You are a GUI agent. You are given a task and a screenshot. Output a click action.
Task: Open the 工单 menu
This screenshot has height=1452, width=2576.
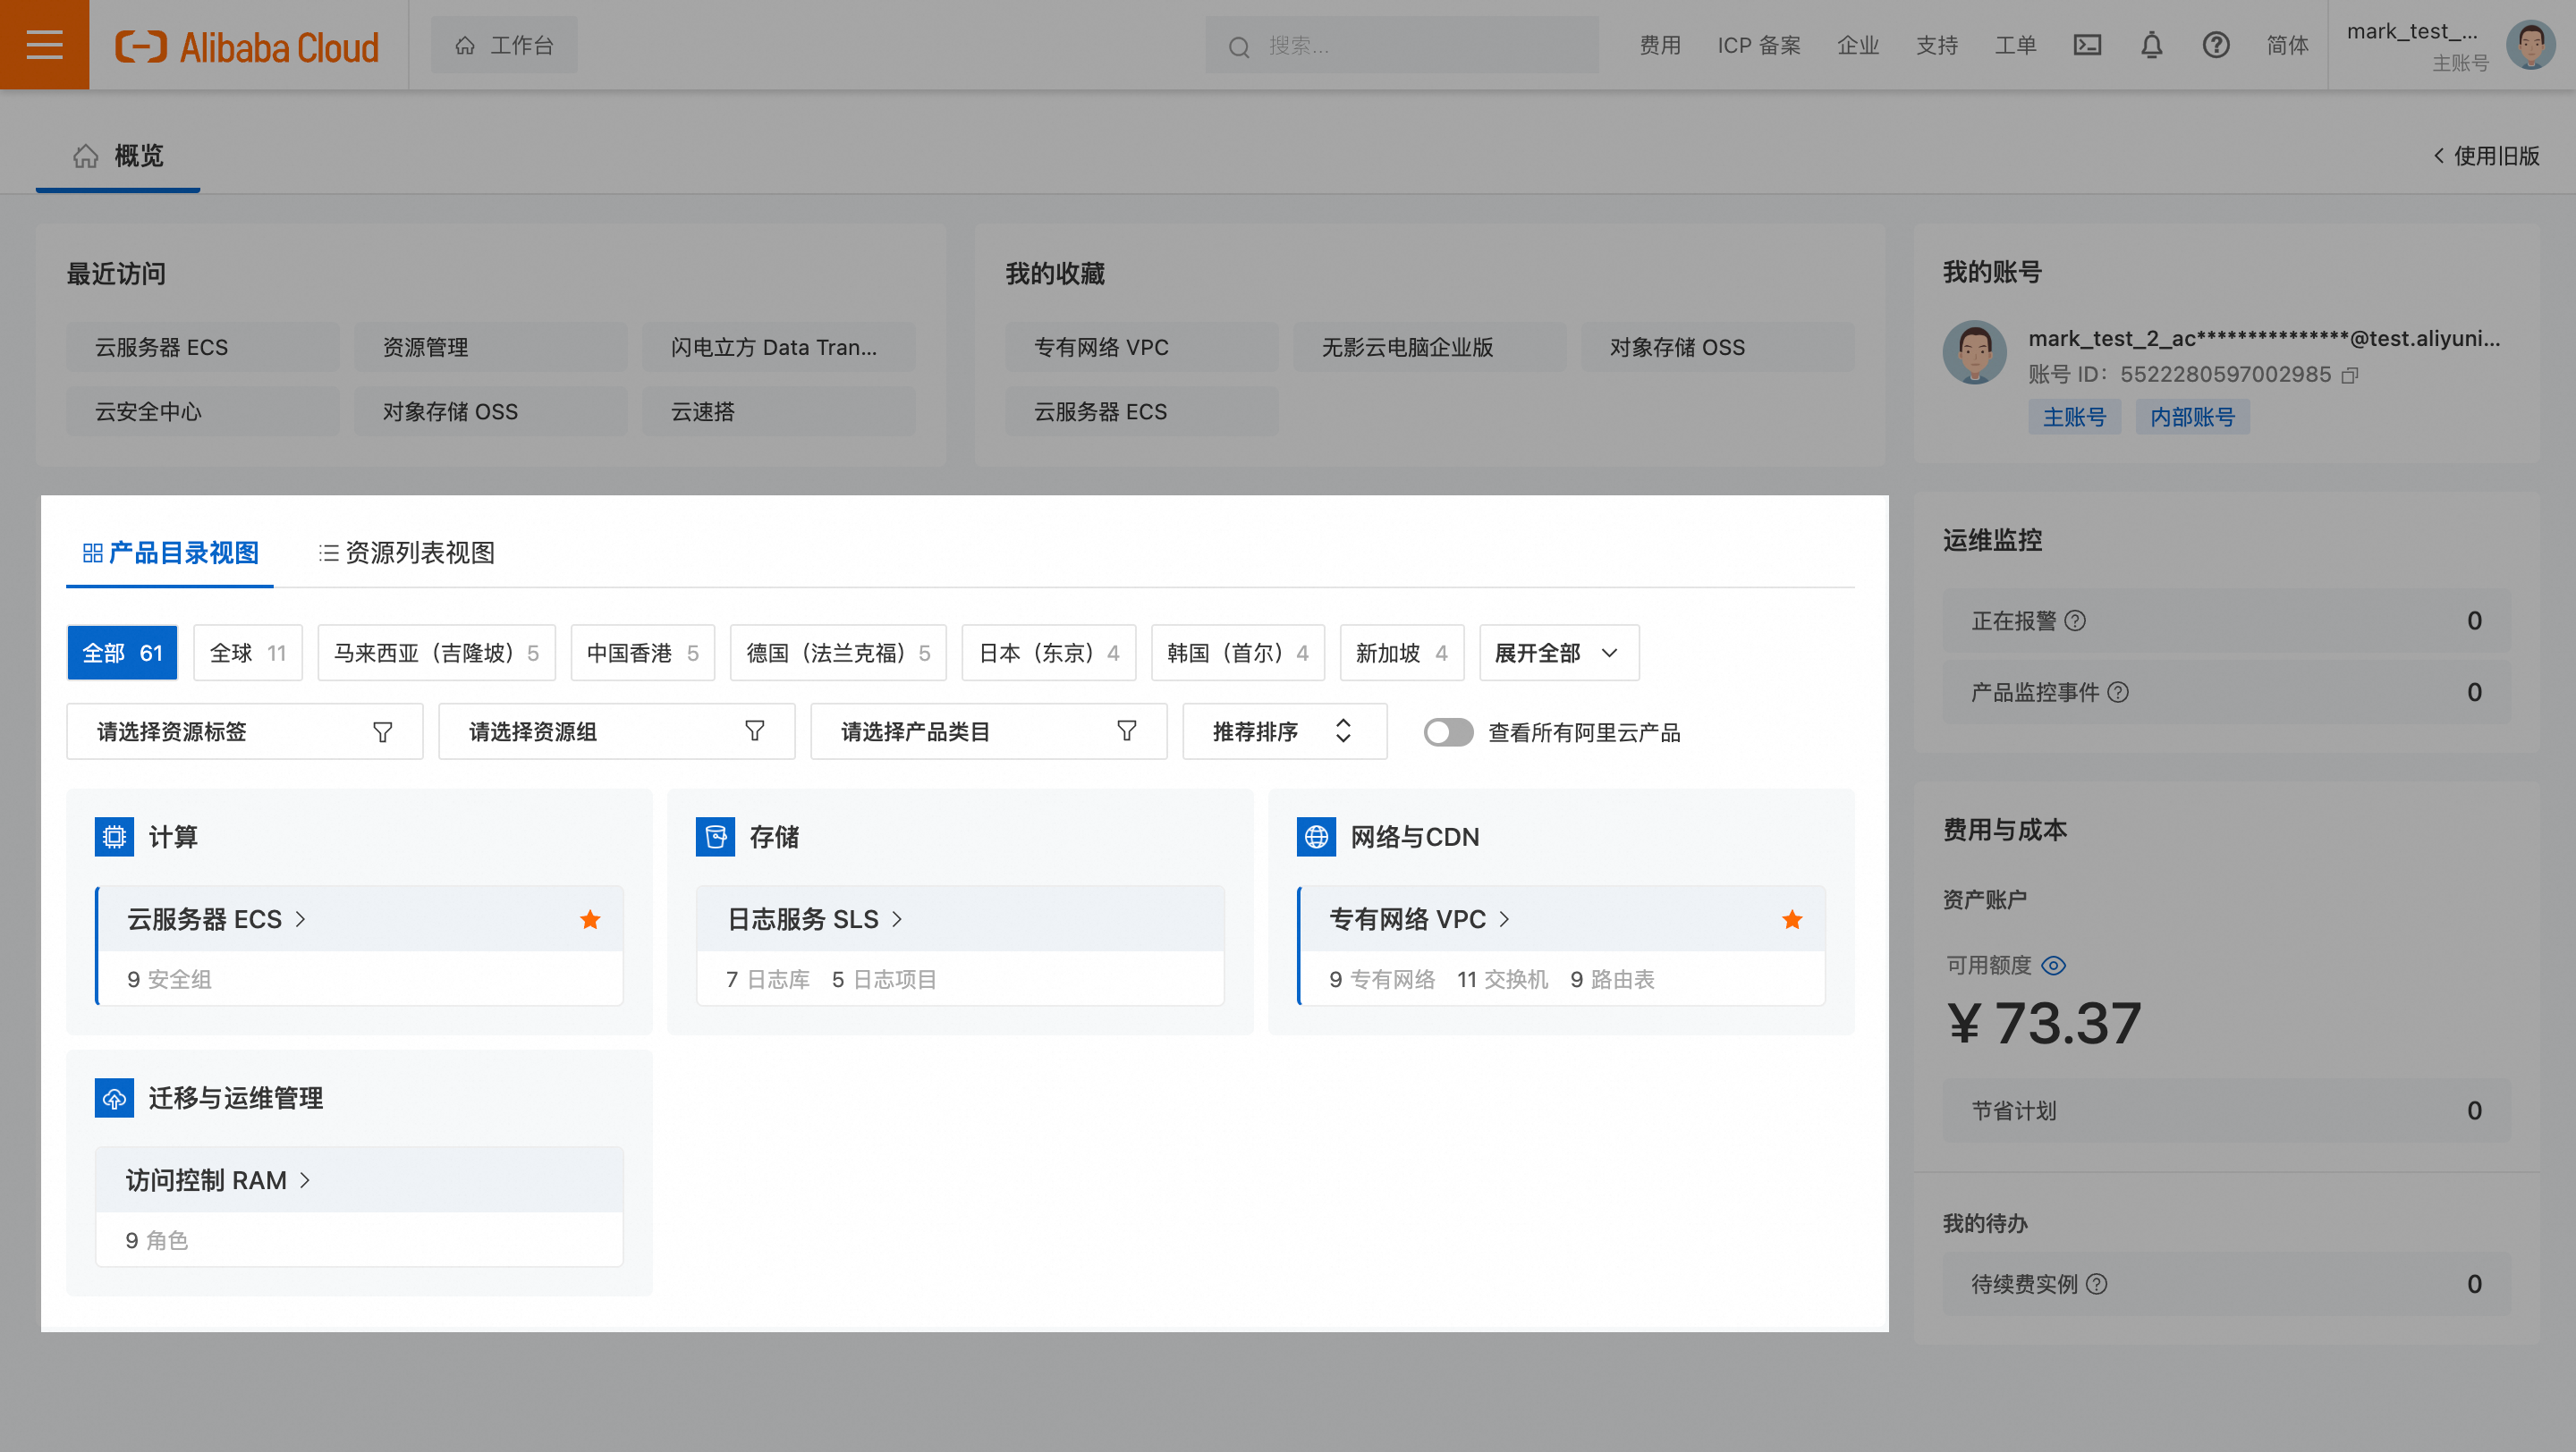click(2016, 45)
